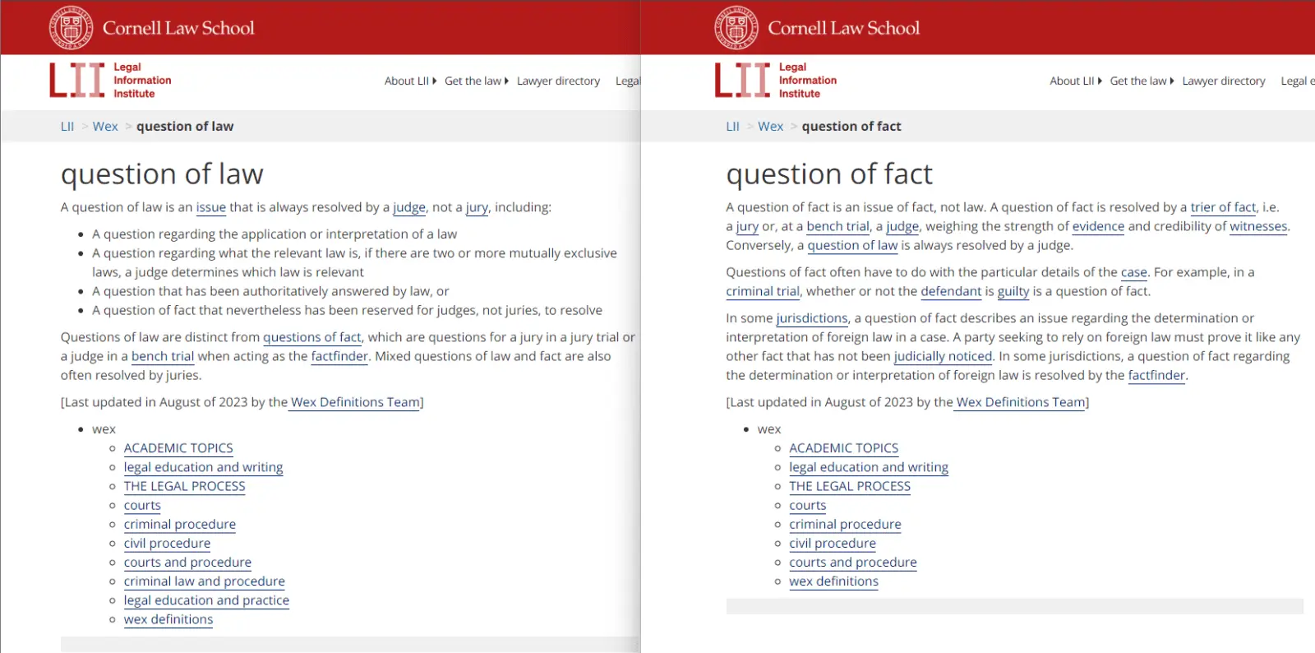Image resolution: width=1315 pixels, height=653 pixels.
Task: Open 'civil procedure' on question of law page
Action: point(168,543)
